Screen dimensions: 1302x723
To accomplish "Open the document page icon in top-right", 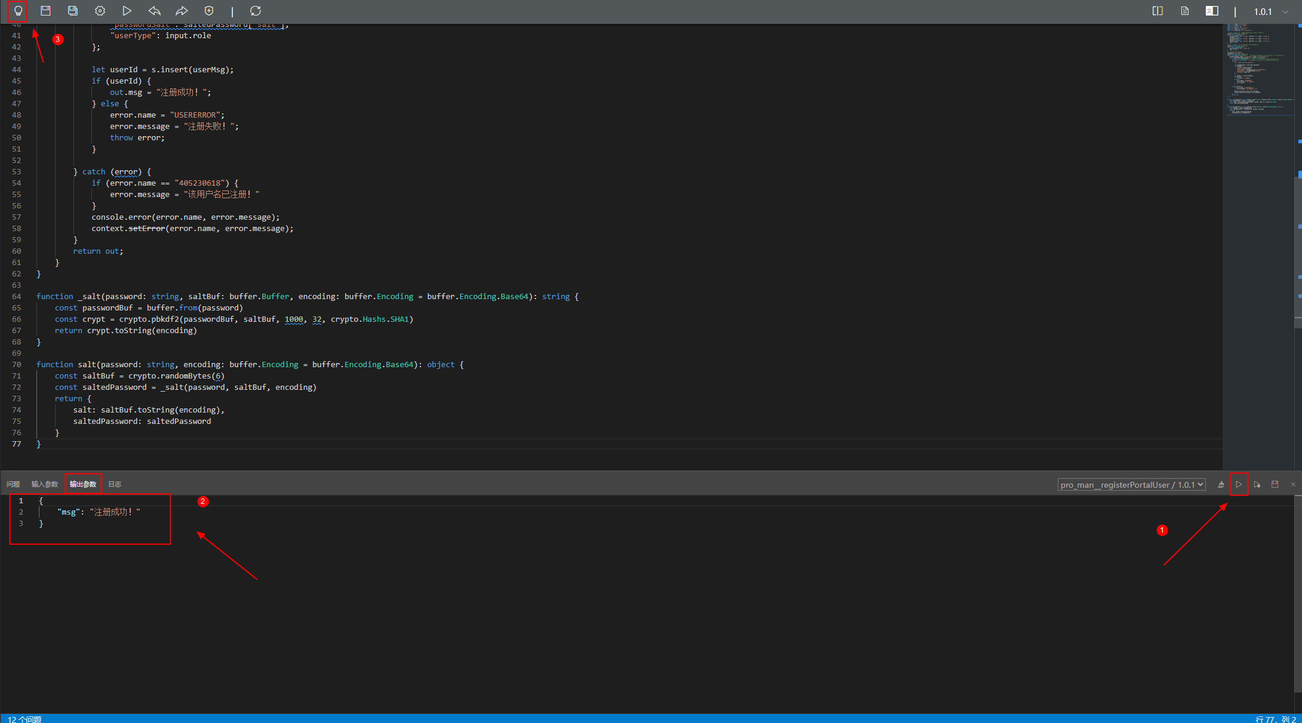I will [x=1185, y=11].
